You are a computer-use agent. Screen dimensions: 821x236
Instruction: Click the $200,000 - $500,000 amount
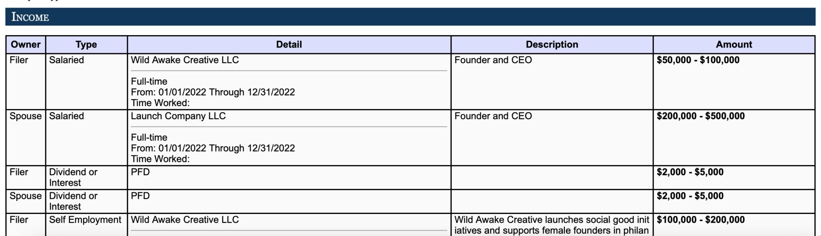pyautogui.click(x=700, y=116)
